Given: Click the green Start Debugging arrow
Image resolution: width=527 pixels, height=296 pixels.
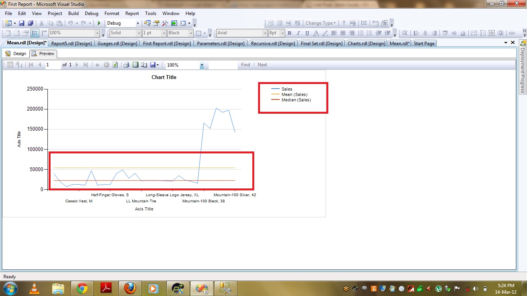Looking at the screenshot, I should click(99, 24).
